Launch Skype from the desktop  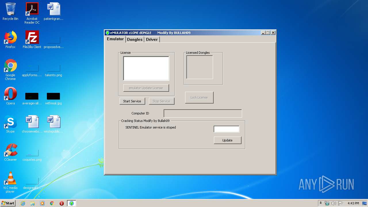pyautogui.click(x=10, y=124)
